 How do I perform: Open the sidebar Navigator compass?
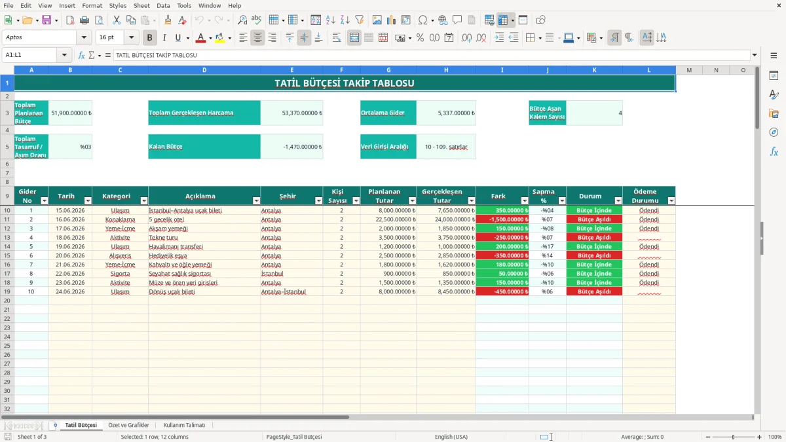pyautogui.click(x=774, y=132)
